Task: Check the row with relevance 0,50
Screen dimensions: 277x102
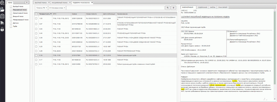Action: click(x=36, y=29)
